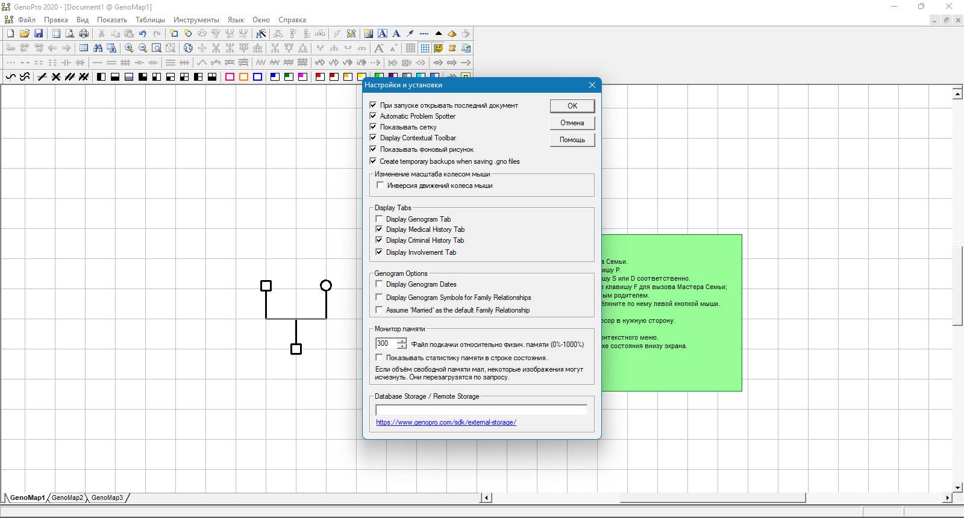The height and width of the screenshot is (518, 964).
Task: Create a new document from the toolbar
Action: (10, 34)
